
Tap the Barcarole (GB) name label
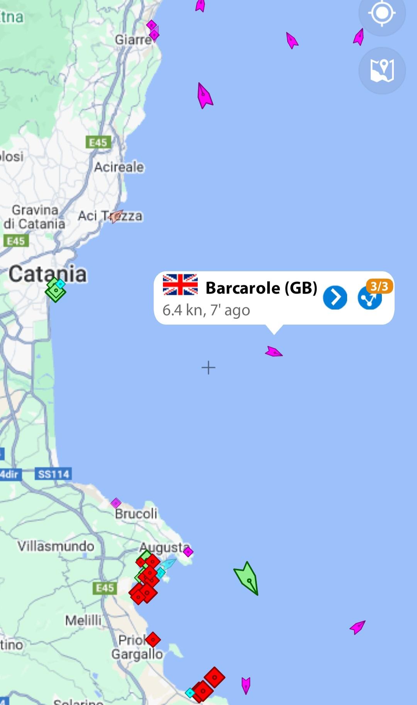point(261,288)
